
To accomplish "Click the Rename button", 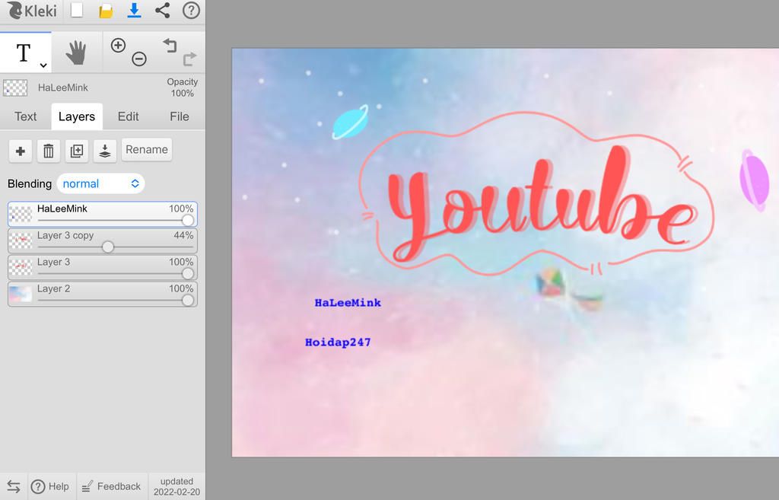I will tap(147, 150).
